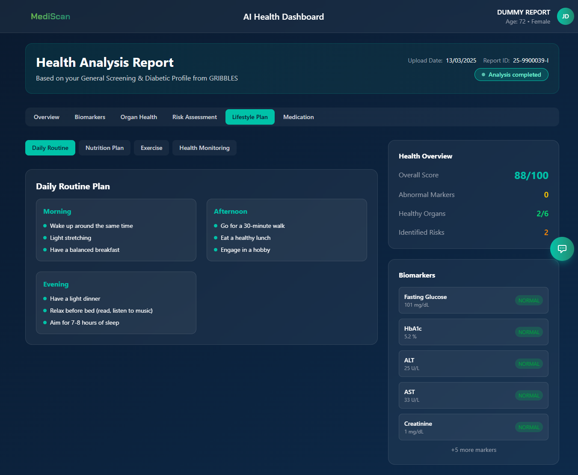Click the Analysis completed status badge
This screenshot has height=475, width=578.
click(511, 75)
